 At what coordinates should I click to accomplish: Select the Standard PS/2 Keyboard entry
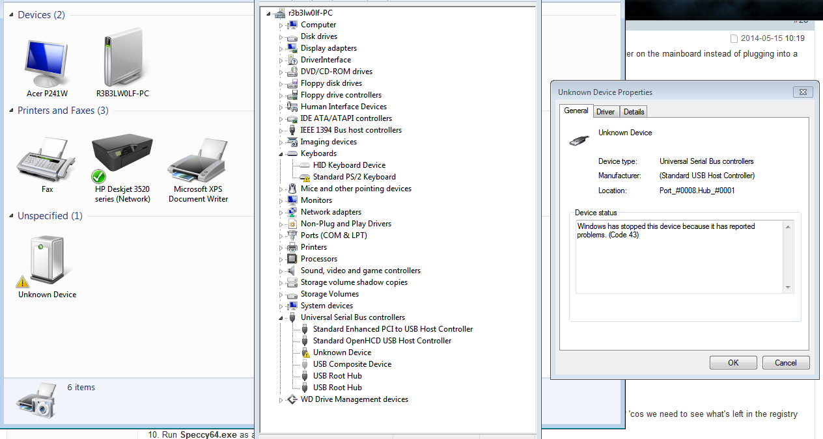tap(354, 177)
